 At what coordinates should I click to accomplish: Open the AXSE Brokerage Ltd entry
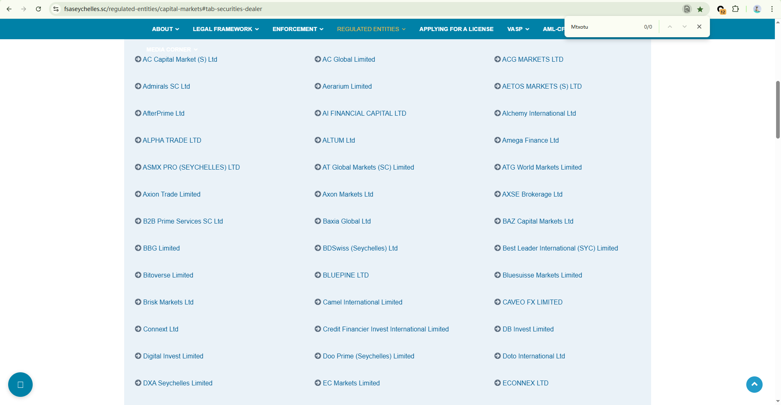(532, 194)
